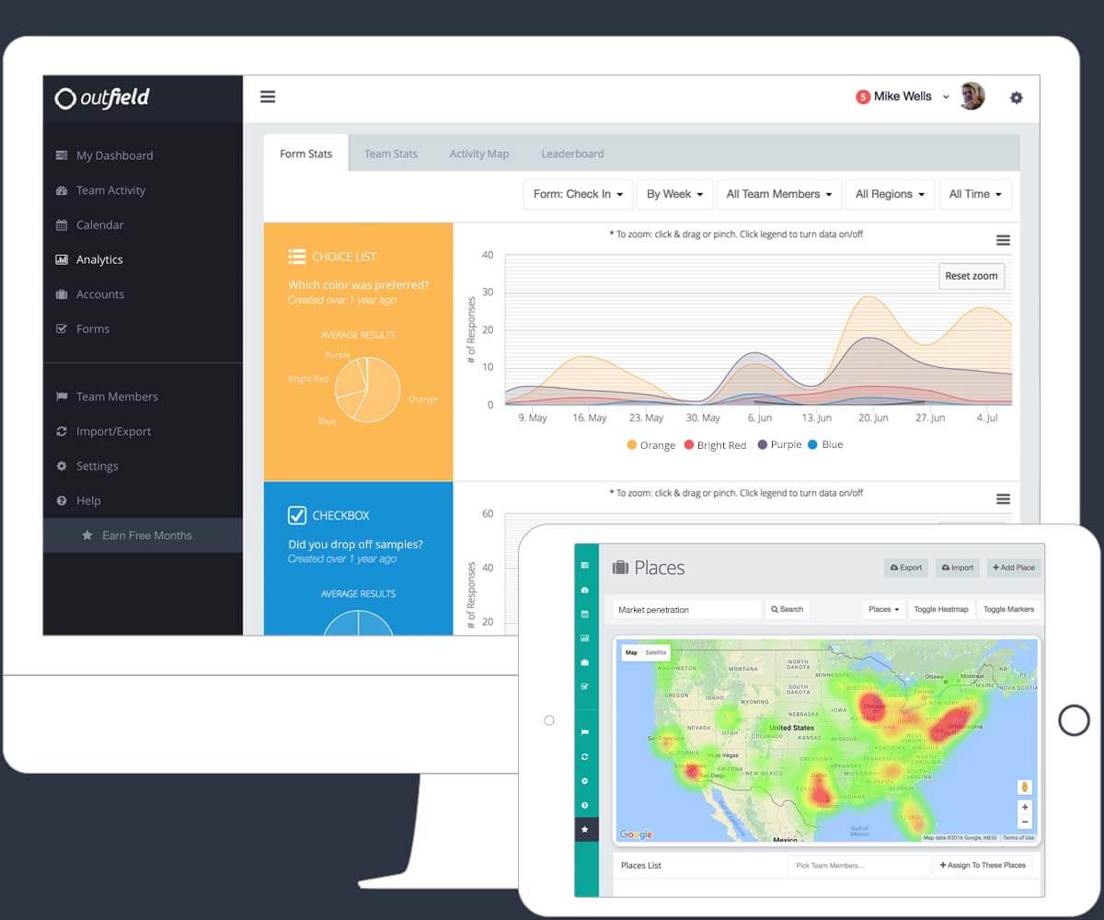Click the star icon in the tablet sidebar
Image resolution: width=1104 pixels, height=920 pixels.
point(585,829)
